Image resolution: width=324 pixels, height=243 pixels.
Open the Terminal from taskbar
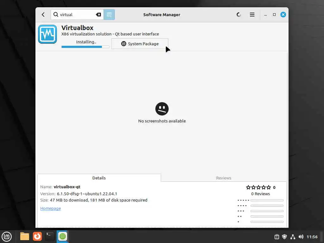[50, 236]
